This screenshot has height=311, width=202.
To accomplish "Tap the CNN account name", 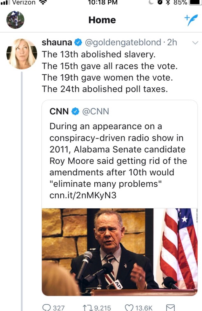I will (x=59, y=111).
